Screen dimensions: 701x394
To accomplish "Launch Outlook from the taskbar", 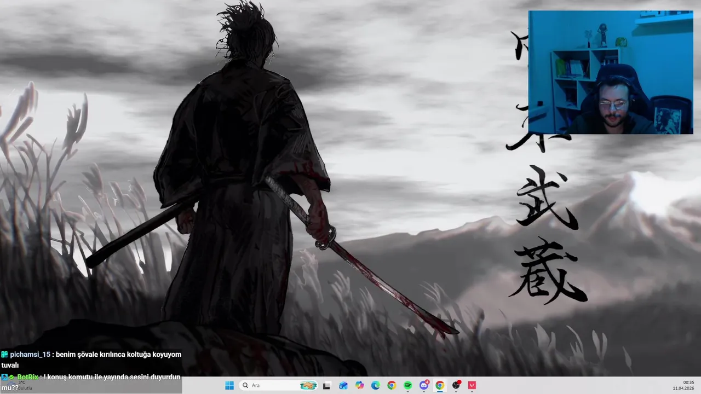I will [x=343, y=385].
